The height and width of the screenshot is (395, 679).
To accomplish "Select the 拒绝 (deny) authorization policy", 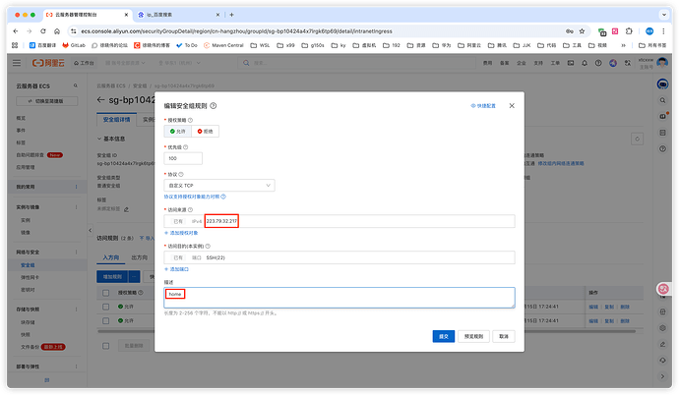I will tap(207, 130).
